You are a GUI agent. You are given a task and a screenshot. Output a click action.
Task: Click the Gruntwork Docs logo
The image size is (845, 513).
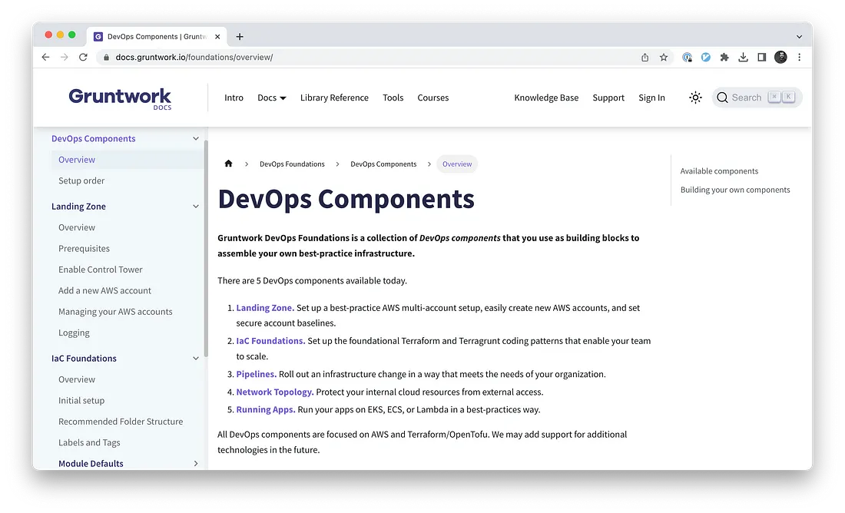(120, 98)
